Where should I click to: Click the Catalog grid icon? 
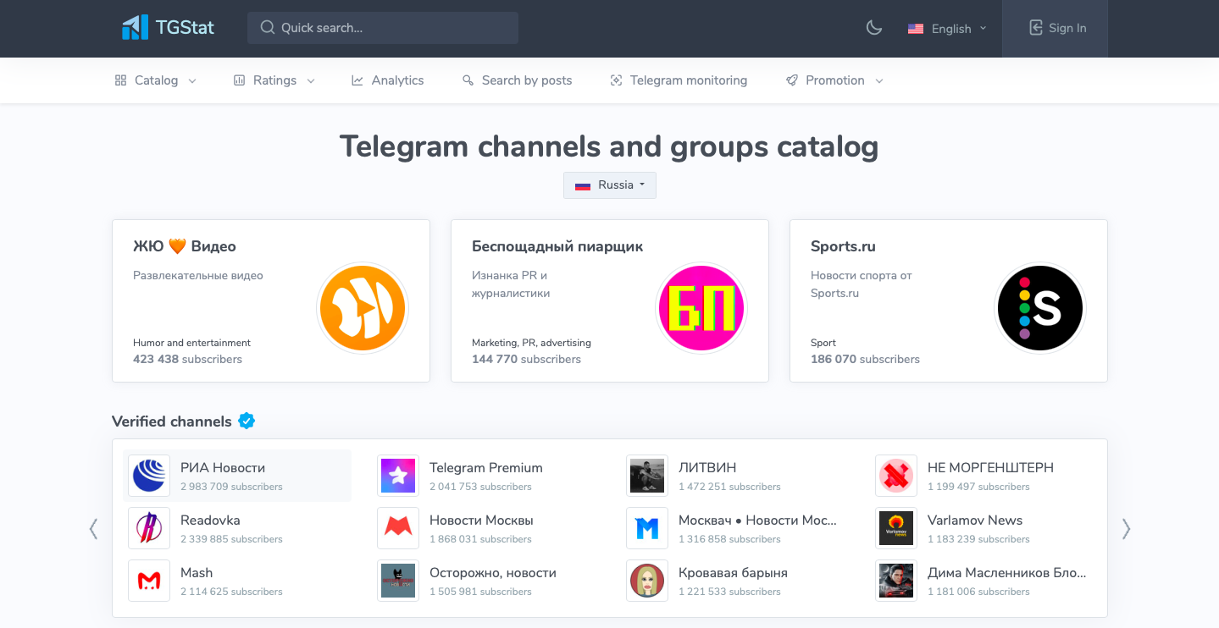(x=120, y=80)
